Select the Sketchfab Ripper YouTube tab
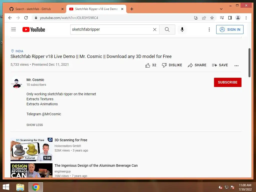Screen dimensions: 256x192 [96, 9]
